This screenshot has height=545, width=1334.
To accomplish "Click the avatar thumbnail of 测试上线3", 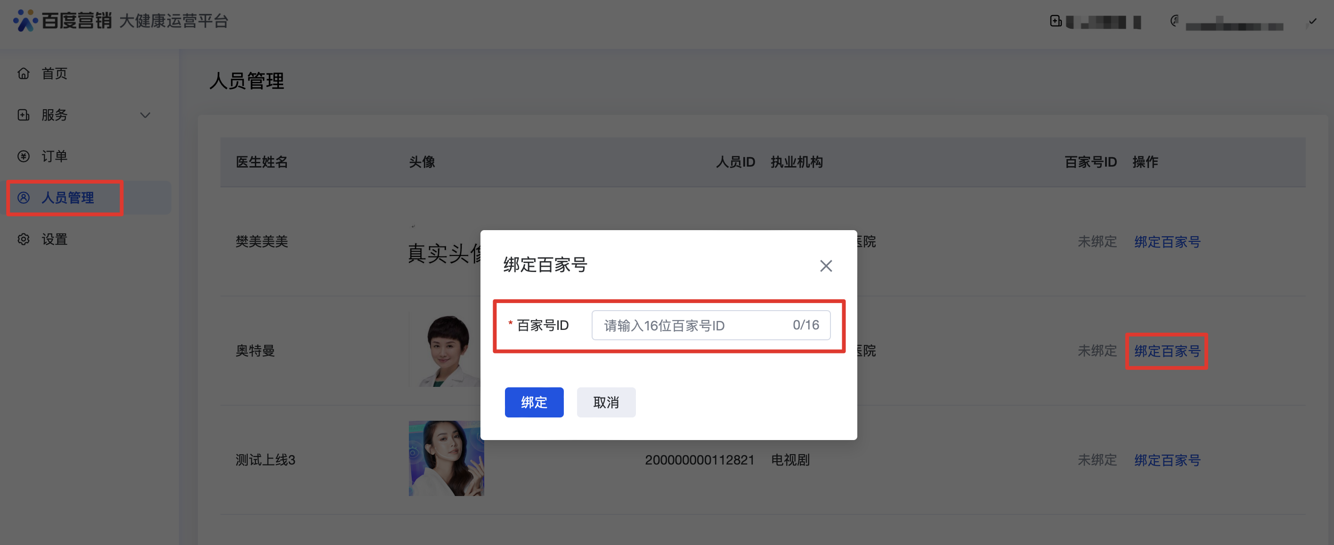I will tap(446, 458).
